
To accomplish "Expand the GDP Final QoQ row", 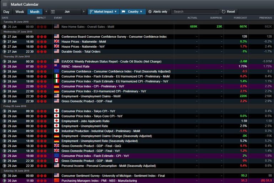I will pyautogui.click(x=5, y=146).
